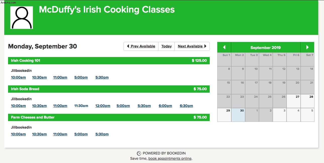Go to previous month with left arrow
The image size is (324, 163).
click(224, 47)
